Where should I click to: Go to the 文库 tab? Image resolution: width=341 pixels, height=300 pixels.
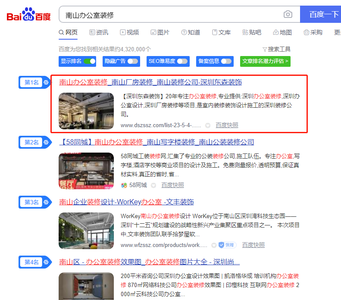coord(222,33)
